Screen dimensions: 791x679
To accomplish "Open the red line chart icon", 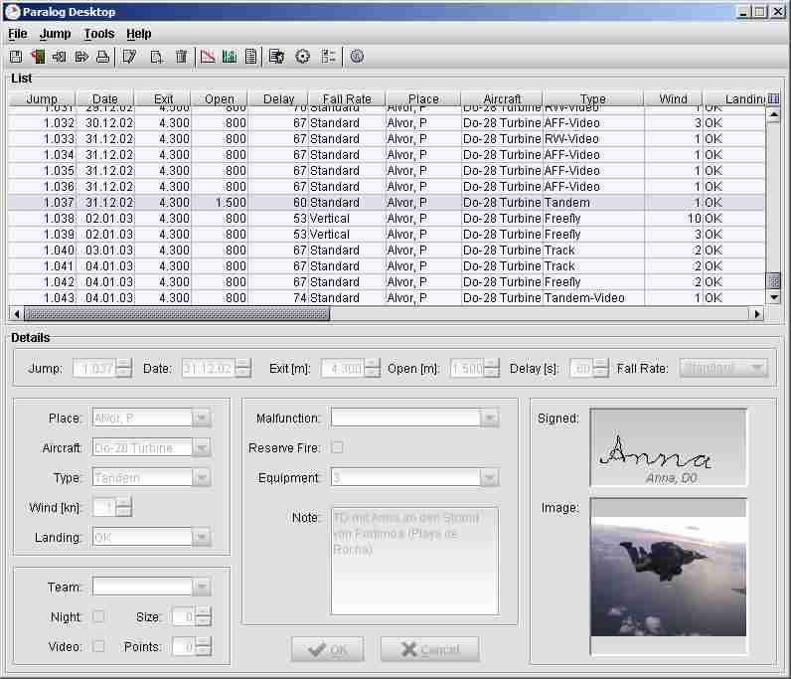I will pyautogui.click(x=207, y=57).
